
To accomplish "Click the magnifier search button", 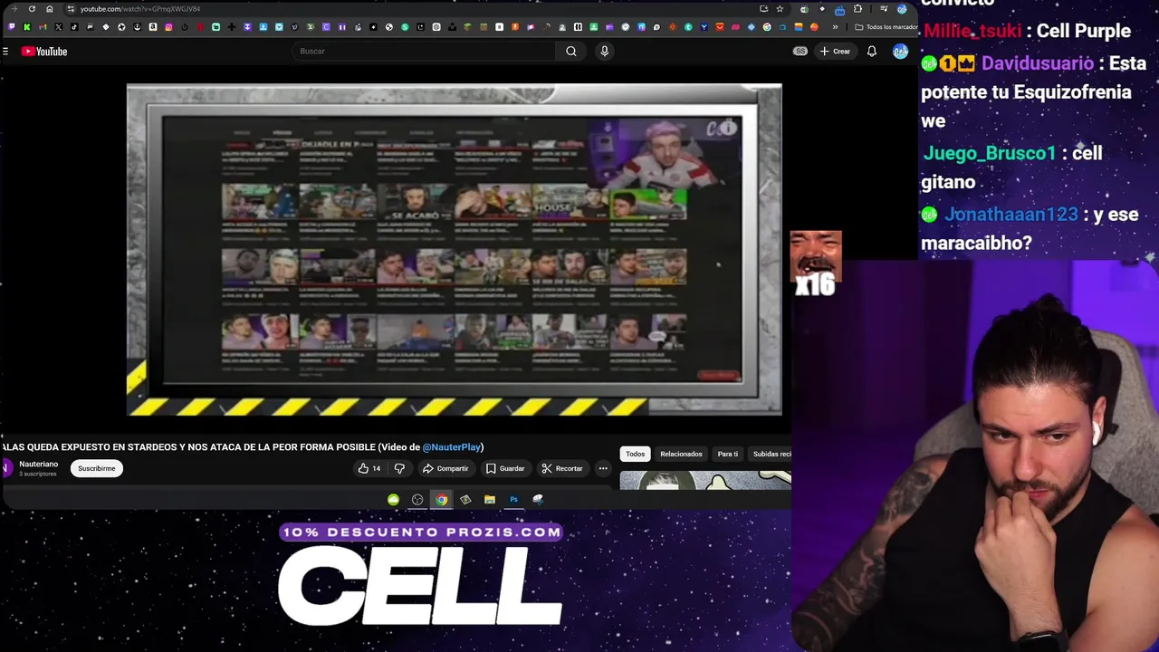I will click(x=571, y=52).
